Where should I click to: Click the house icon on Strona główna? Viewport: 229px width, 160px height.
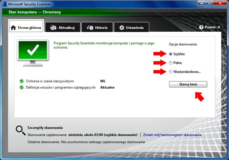pos(13,28)
